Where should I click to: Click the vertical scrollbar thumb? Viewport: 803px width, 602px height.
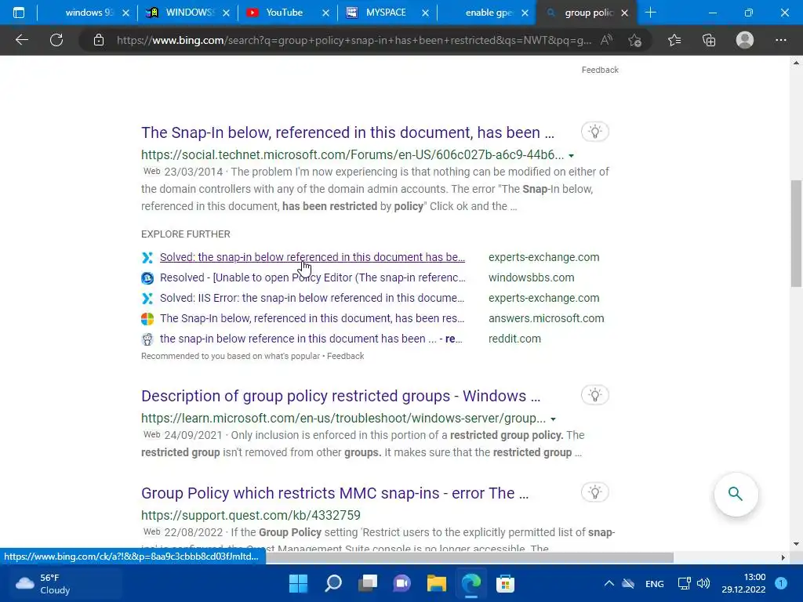pyautogui.click(x=796, y=234)
